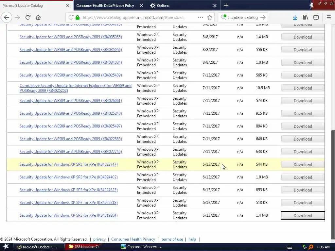Image resolution: width=335 pixels, height=251 pixels.
Task: Open the Library bookmarks and history
Action: 306,17
